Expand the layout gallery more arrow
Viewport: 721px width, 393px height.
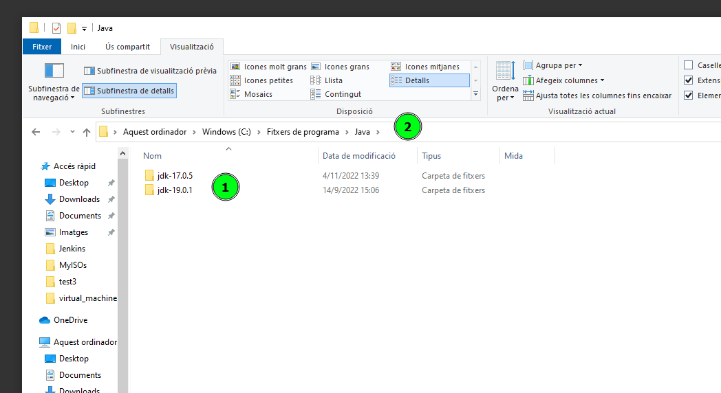tap(476, 93)
